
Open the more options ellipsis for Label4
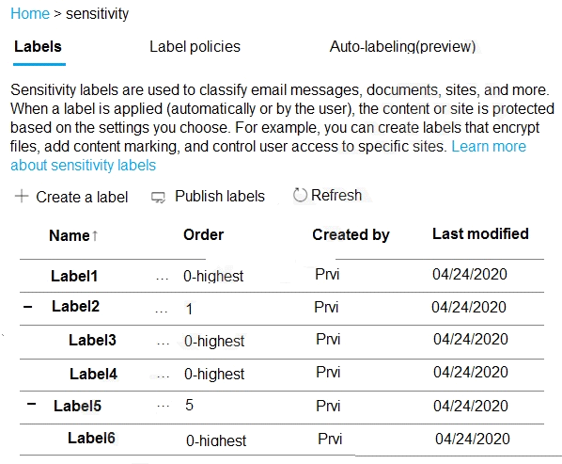click(x=164, y=376)
